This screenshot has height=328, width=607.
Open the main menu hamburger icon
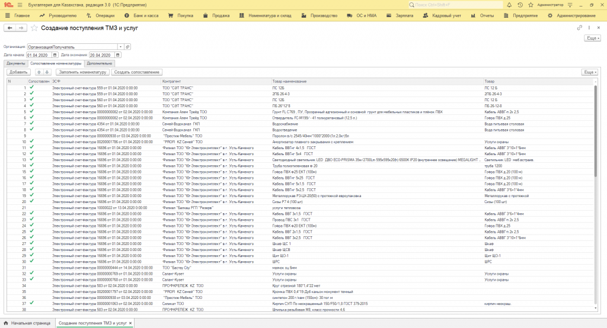click(20, 5)
